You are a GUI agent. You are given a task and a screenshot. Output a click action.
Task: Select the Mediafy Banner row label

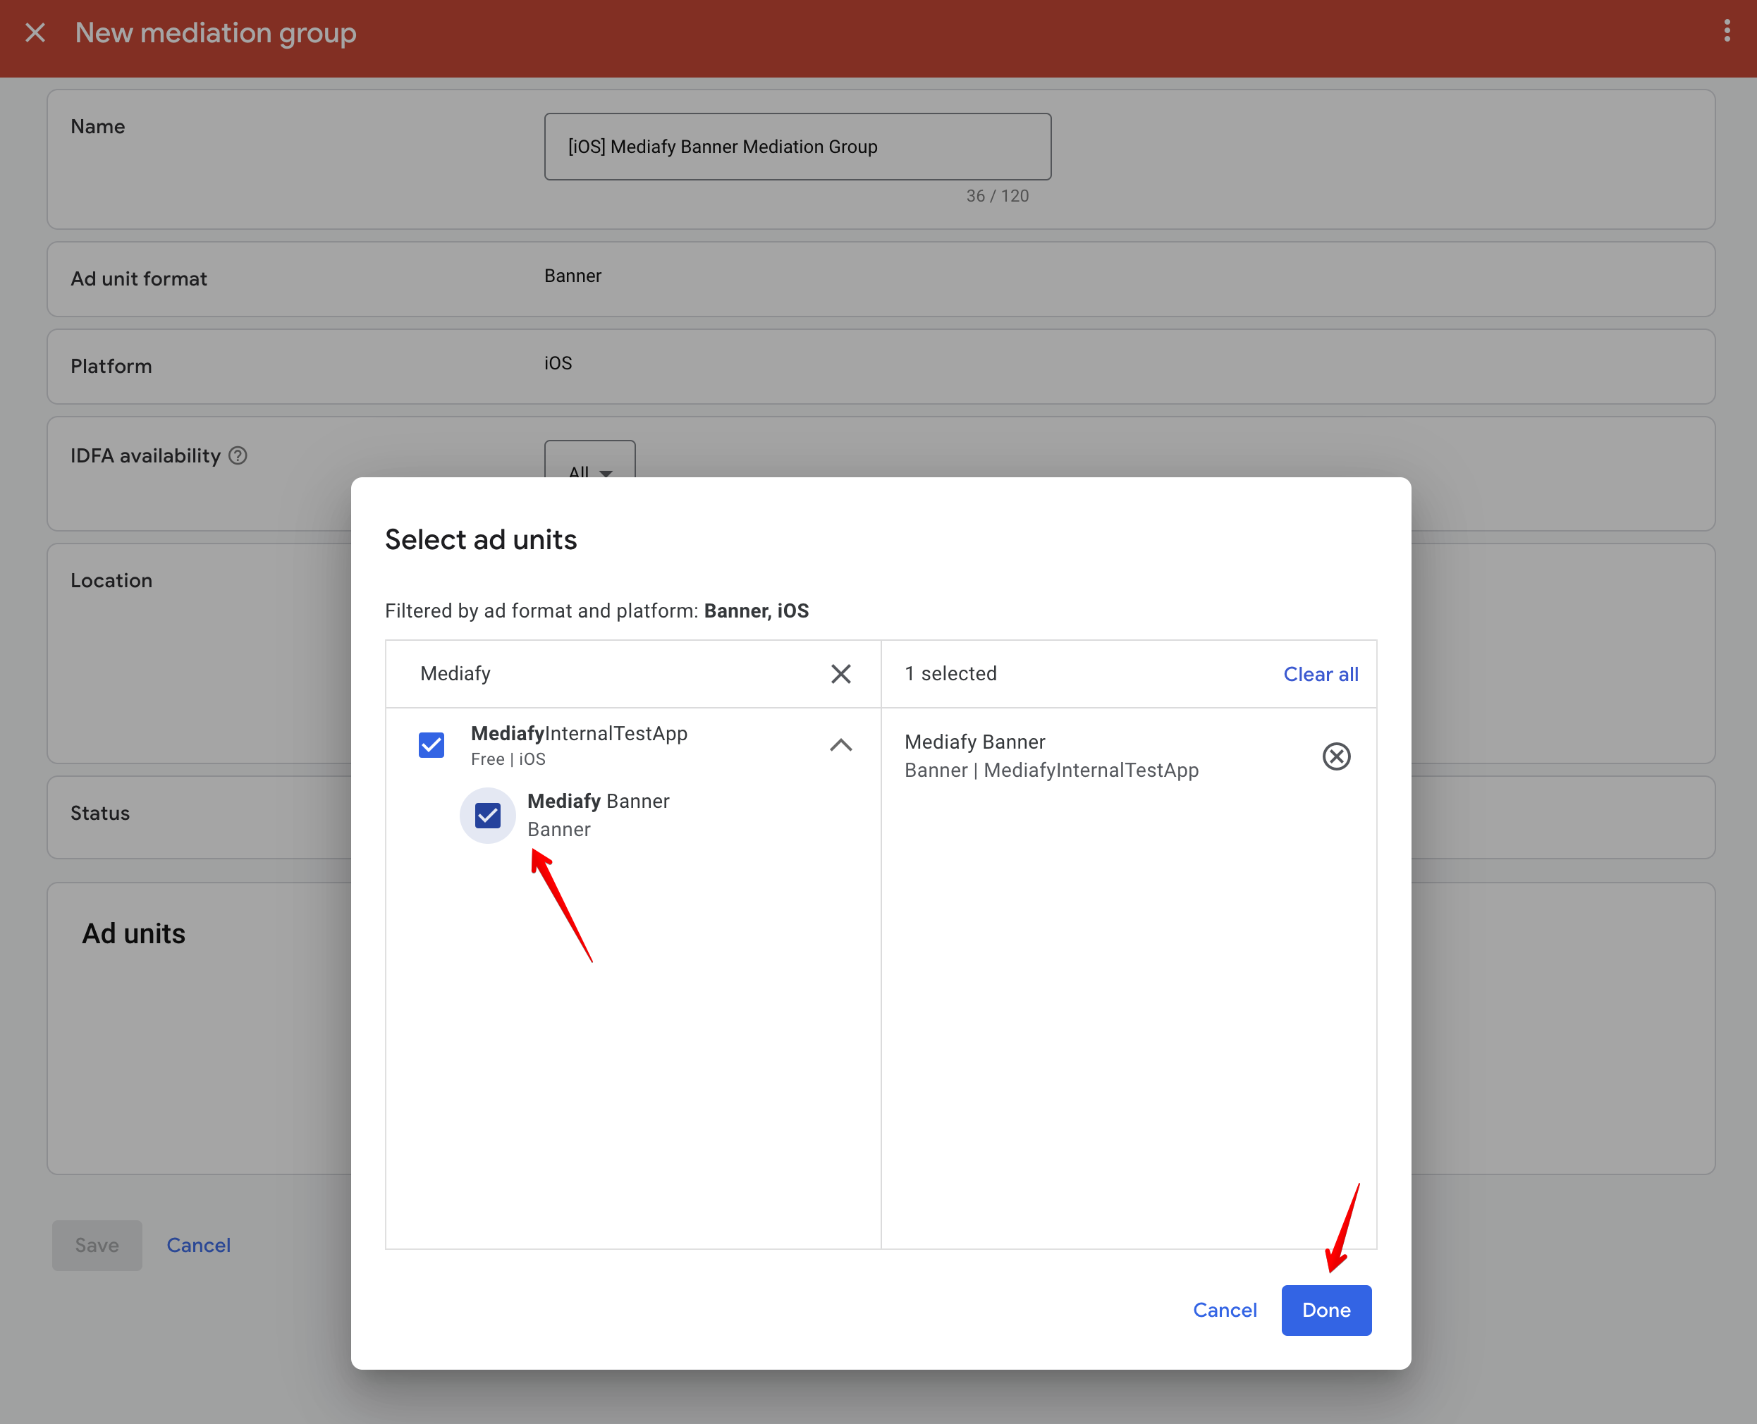point(598,802)
